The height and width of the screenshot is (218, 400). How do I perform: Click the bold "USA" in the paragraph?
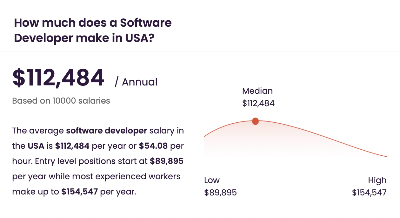36,146
